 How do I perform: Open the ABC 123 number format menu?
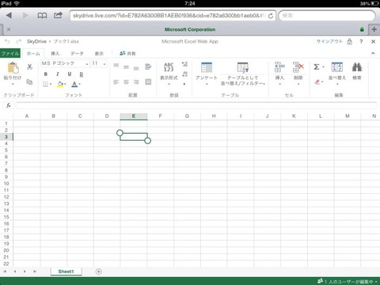(169, 74)
